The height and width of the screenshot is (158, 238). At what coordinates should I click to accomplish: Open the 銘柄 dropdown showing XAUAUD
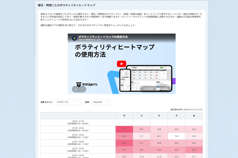point(101,102)
